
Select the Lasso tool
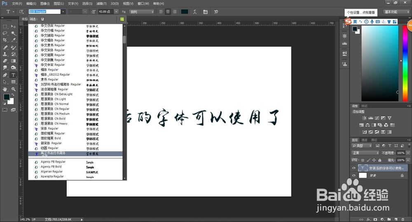pyautogui.click(x=5, y=33)
